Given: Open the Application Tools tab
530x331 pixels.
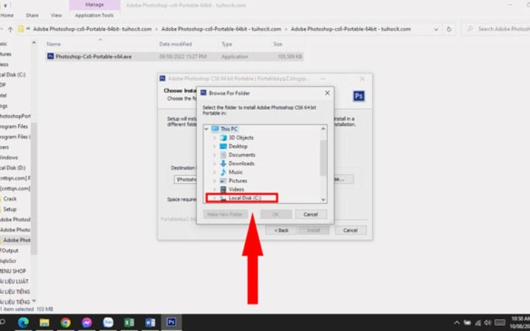Looking at the screenshot, I should 94,15.
